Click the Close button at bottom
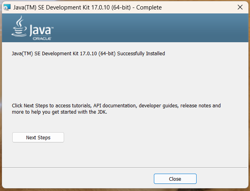250x191 pixels. pyautogui.click(x=175, y=179)
